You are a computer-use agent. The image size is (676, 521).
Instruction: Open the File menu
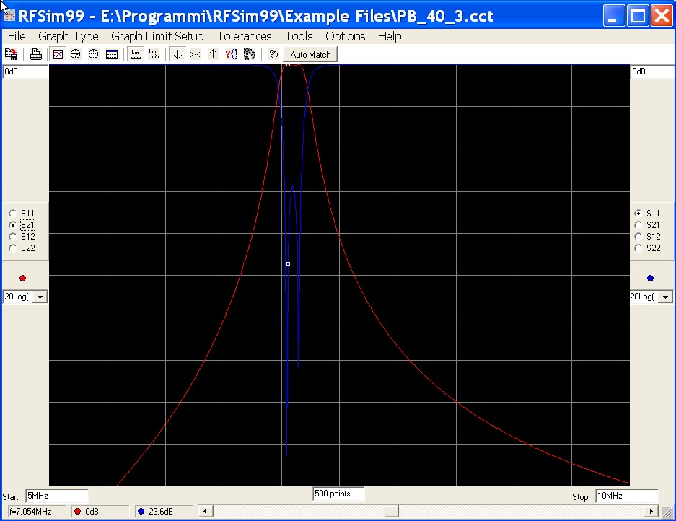click(17, 36)
